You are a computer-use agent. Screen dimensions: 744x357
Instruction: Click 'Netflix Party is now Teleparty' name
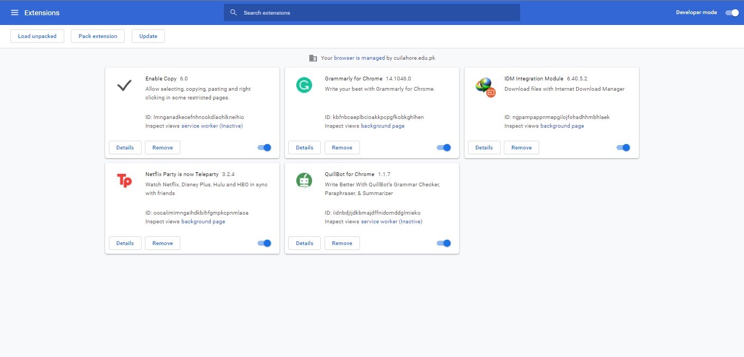click(x=182, y=174)
